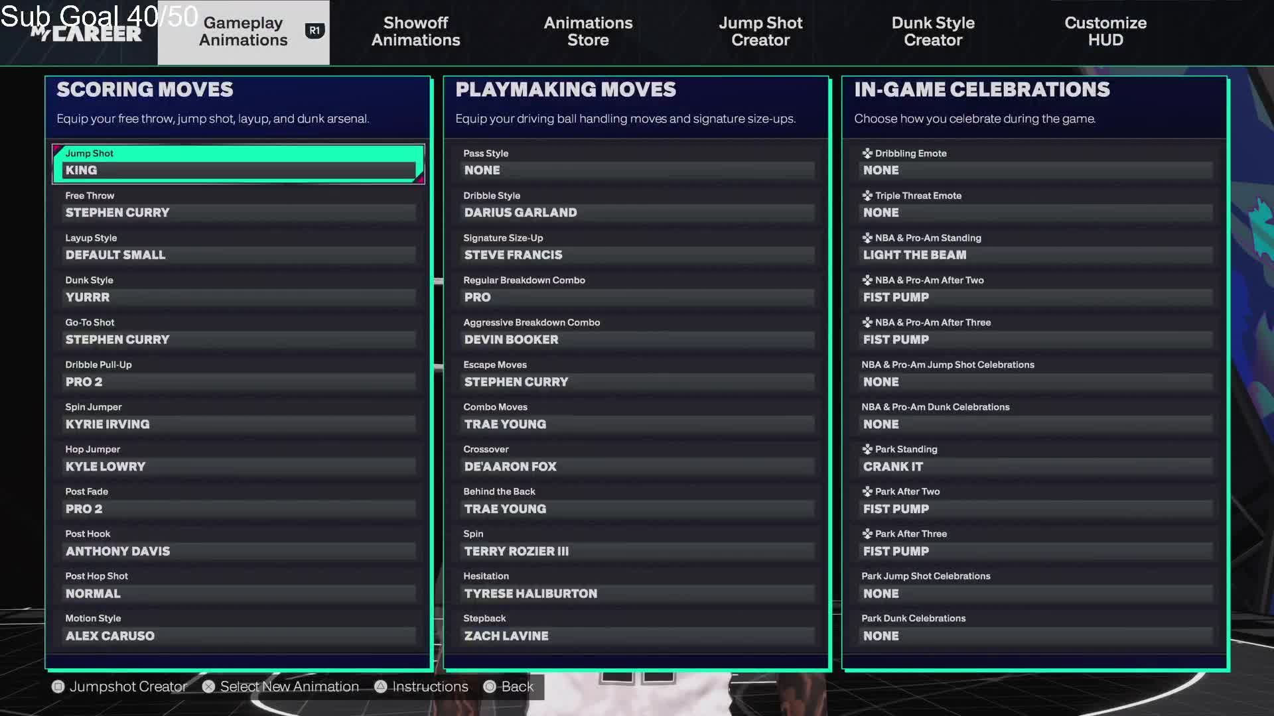
Task: Select Motion Style Alex Caruso row
Action: (x=238, y=628)
